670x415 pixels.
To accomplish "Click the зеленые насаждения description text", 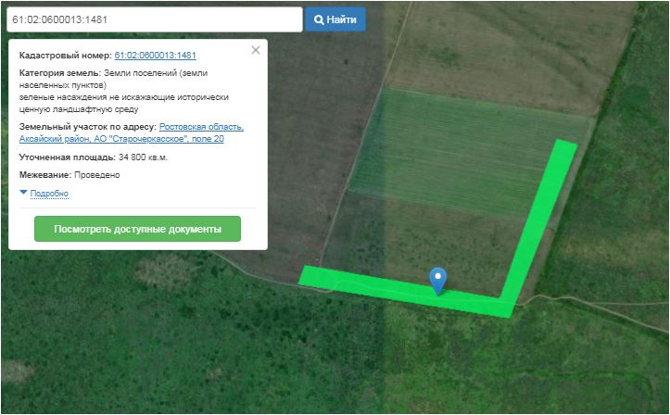I will click(124, 104).
